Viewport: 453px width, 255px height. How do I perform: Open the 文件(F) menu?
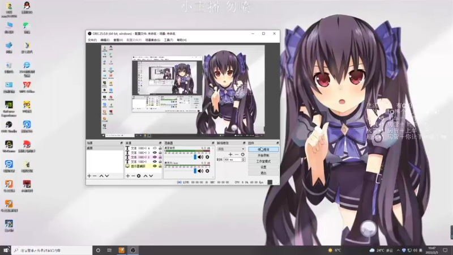[x=92, y=40]
